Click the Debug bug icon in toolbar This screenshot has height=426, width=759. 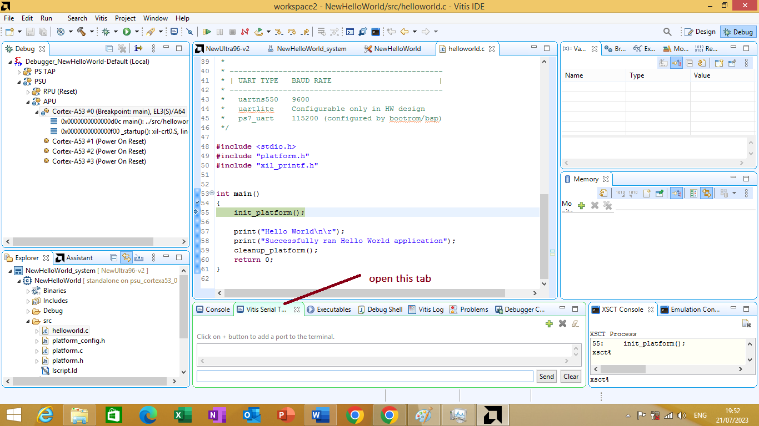106,32
